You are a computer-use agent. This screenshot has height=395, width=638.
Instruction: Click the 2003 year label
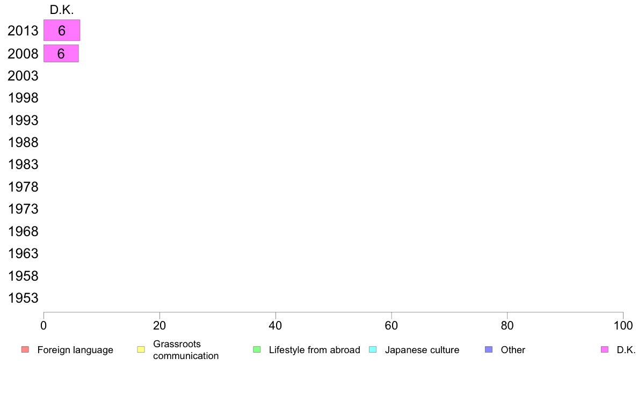pyautogui.click(x=23, y=76)
